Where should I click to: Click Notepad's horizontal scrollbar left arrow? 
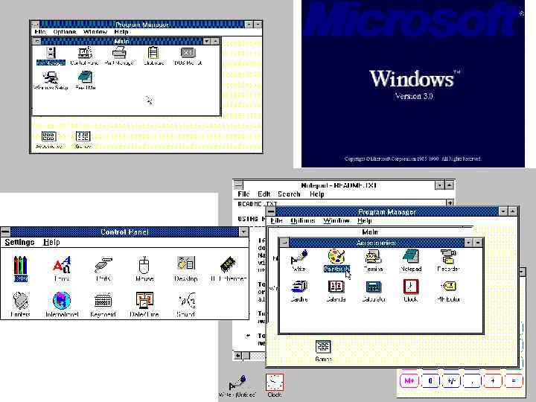pos(237,356)
